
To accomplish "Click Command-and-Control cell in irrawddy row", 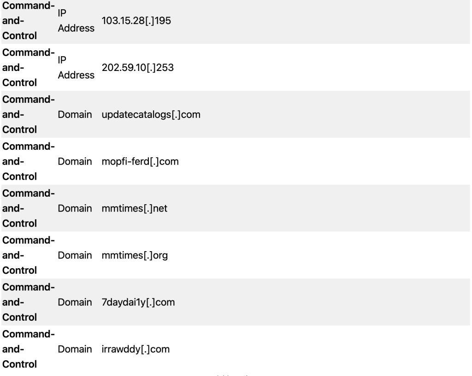I will pos(28,349).
